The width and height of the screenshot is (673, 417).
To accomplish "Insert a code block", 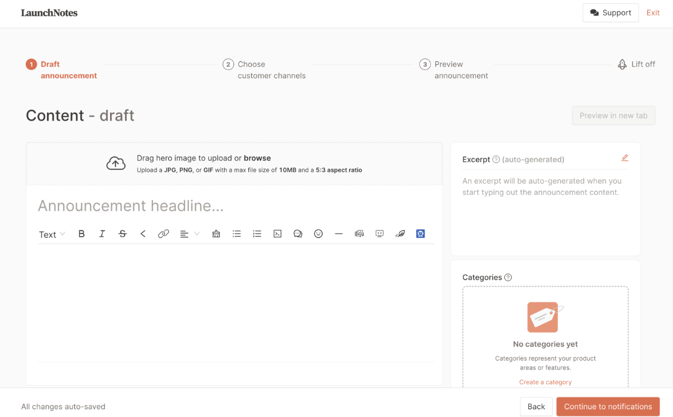I will pyautogui.click(x=278, y=234).
